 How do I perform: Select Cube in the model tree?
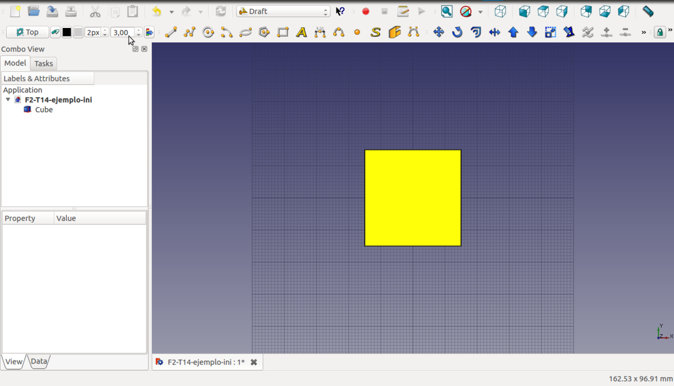[x=44, y=110]
